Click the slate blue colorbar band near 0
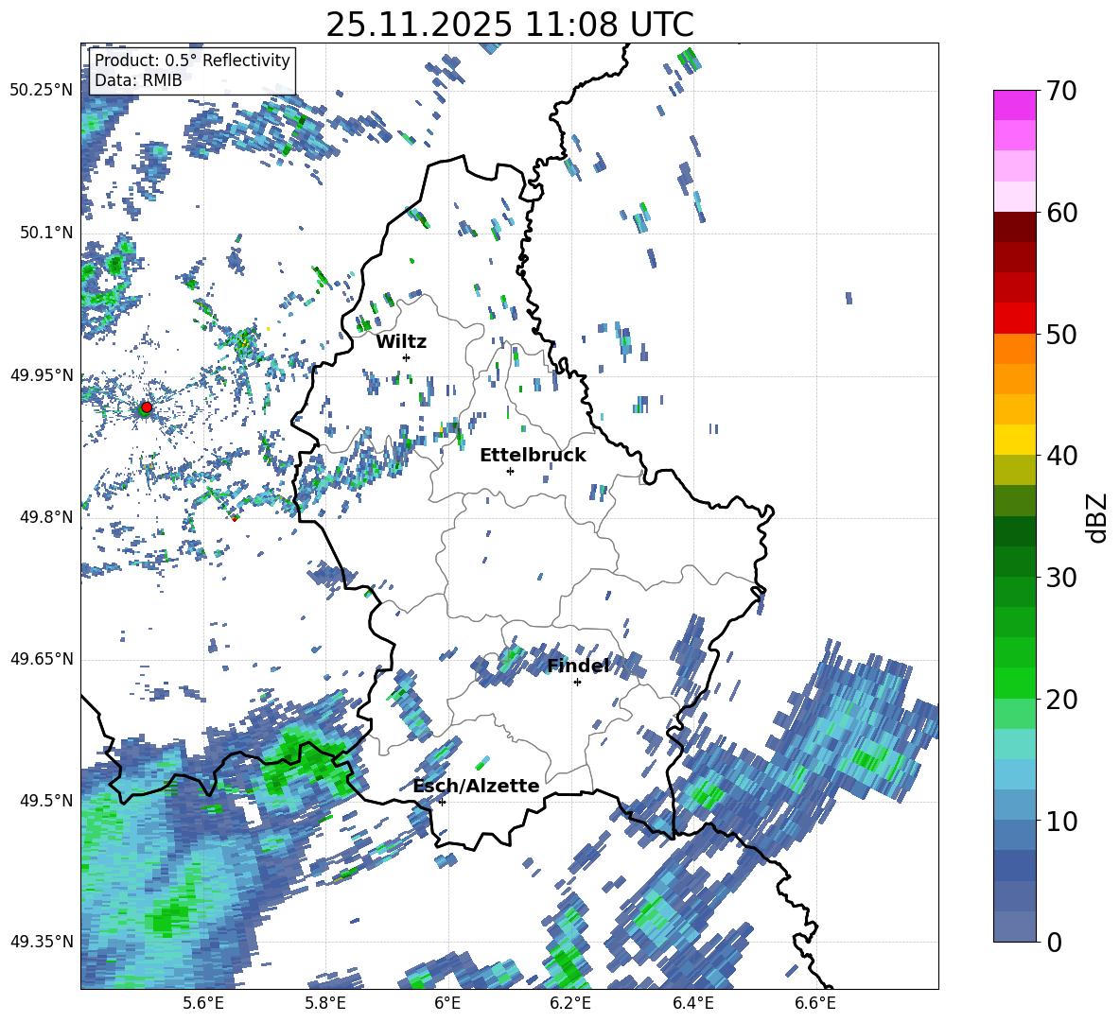The width and height of the screenshot is (1120, 1022). pyautogui.click(x=1014, y=927)
